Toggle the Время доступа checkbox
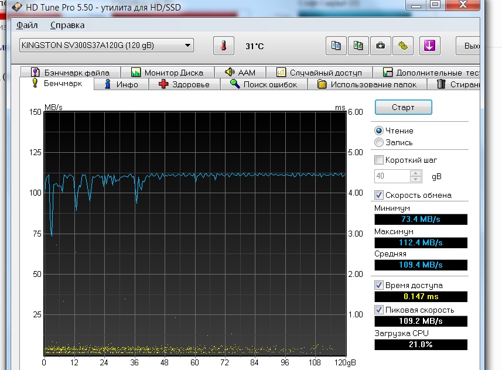 tap(379, 285)
